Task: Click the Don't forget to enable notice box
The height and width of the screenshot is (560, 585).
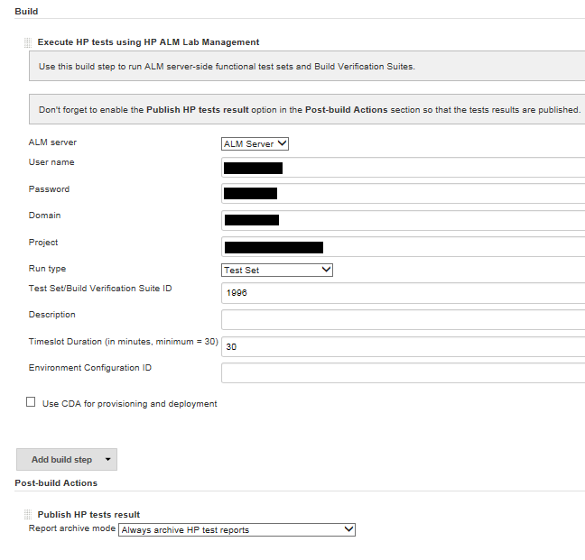Action: (307, 110)
